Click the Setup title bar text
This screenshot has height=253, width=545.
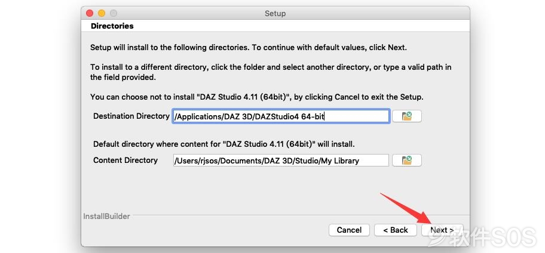(275, 14)
